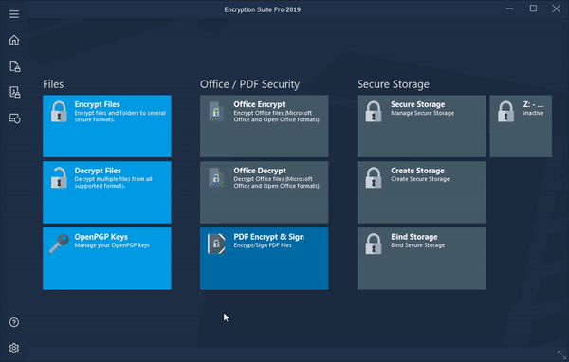Click the Secure Storage section heading
This screenshot has height=362, width=569.
point(394,84)
